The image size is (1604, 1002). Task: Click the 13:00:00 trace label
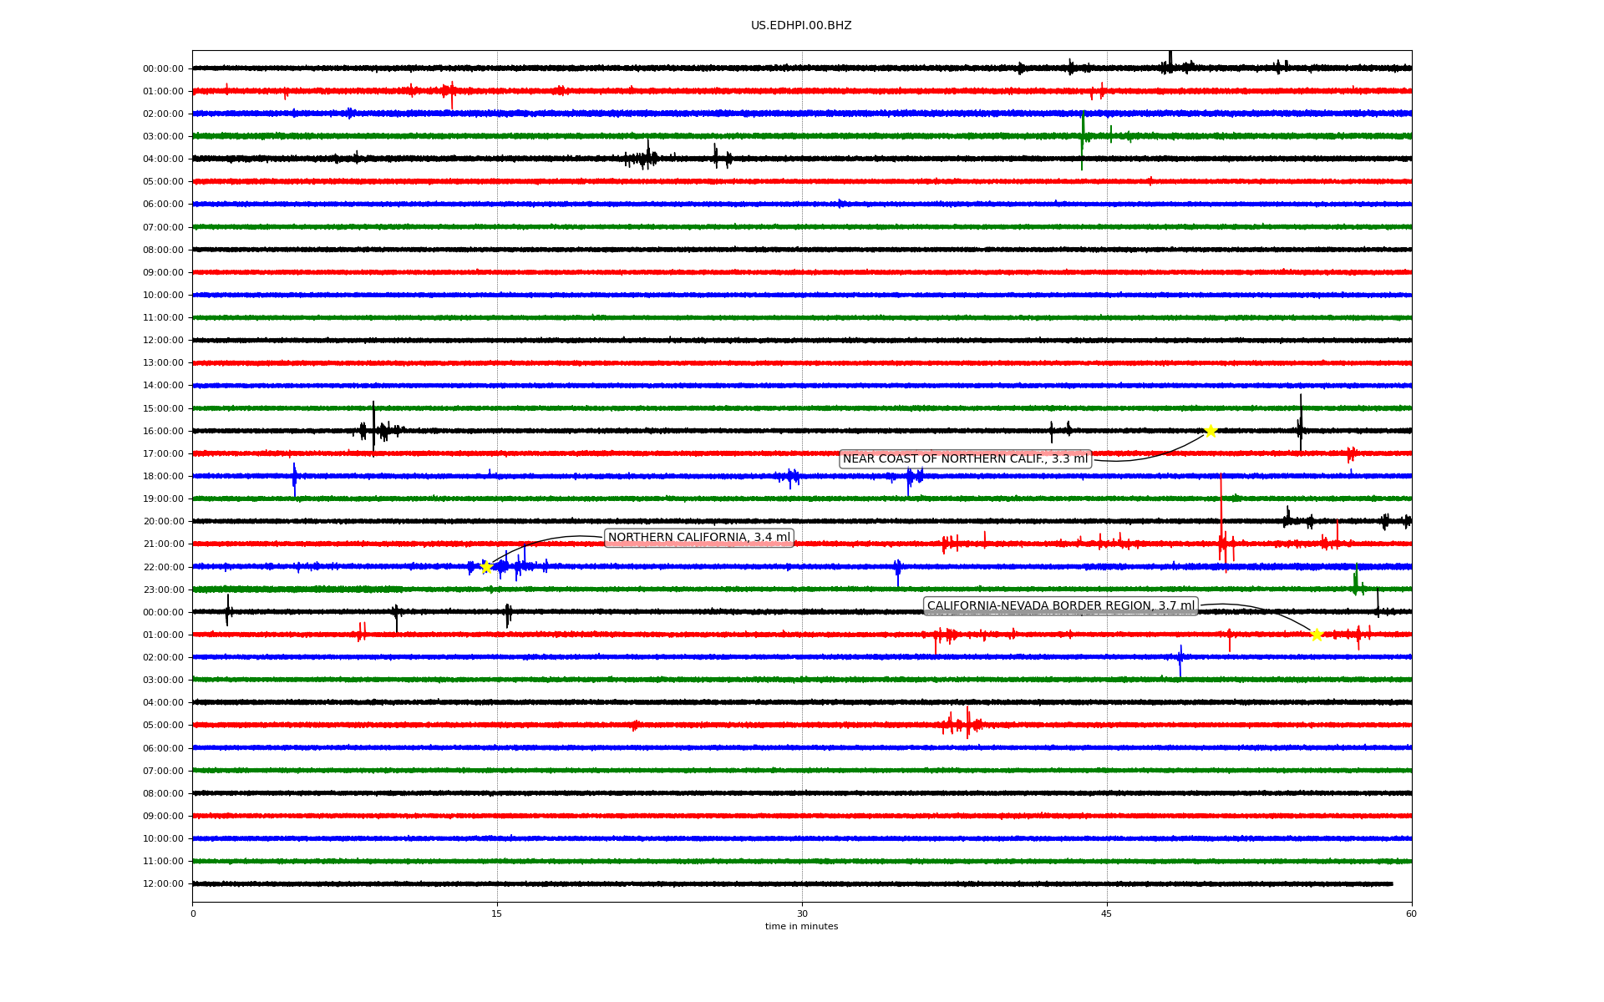tap(163, 363)
